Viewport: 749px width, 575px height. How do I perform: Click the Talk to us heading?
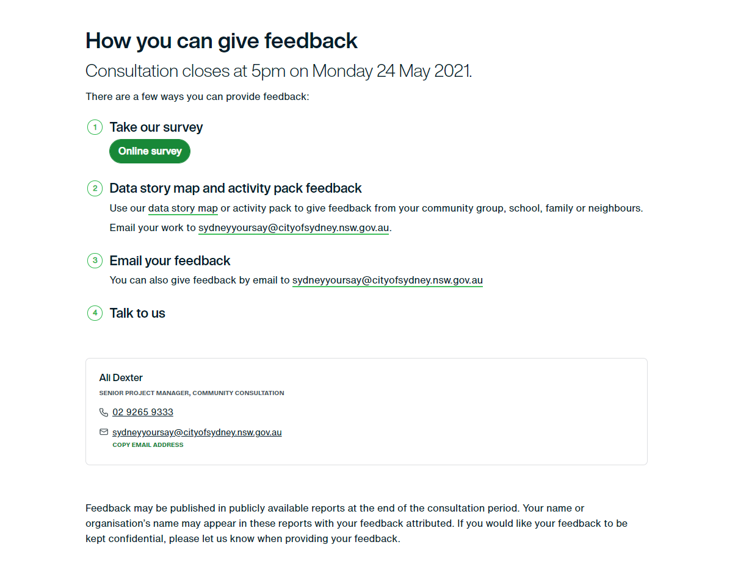(137, 313)
